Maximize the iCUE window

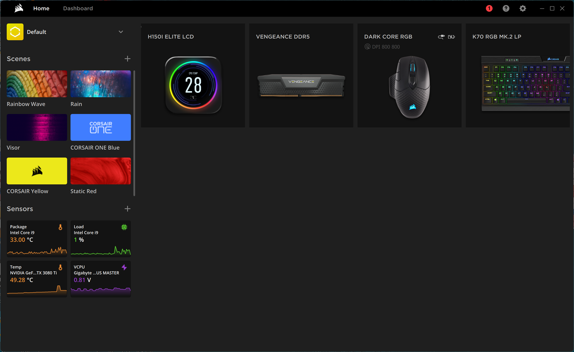tap(552, 8)
